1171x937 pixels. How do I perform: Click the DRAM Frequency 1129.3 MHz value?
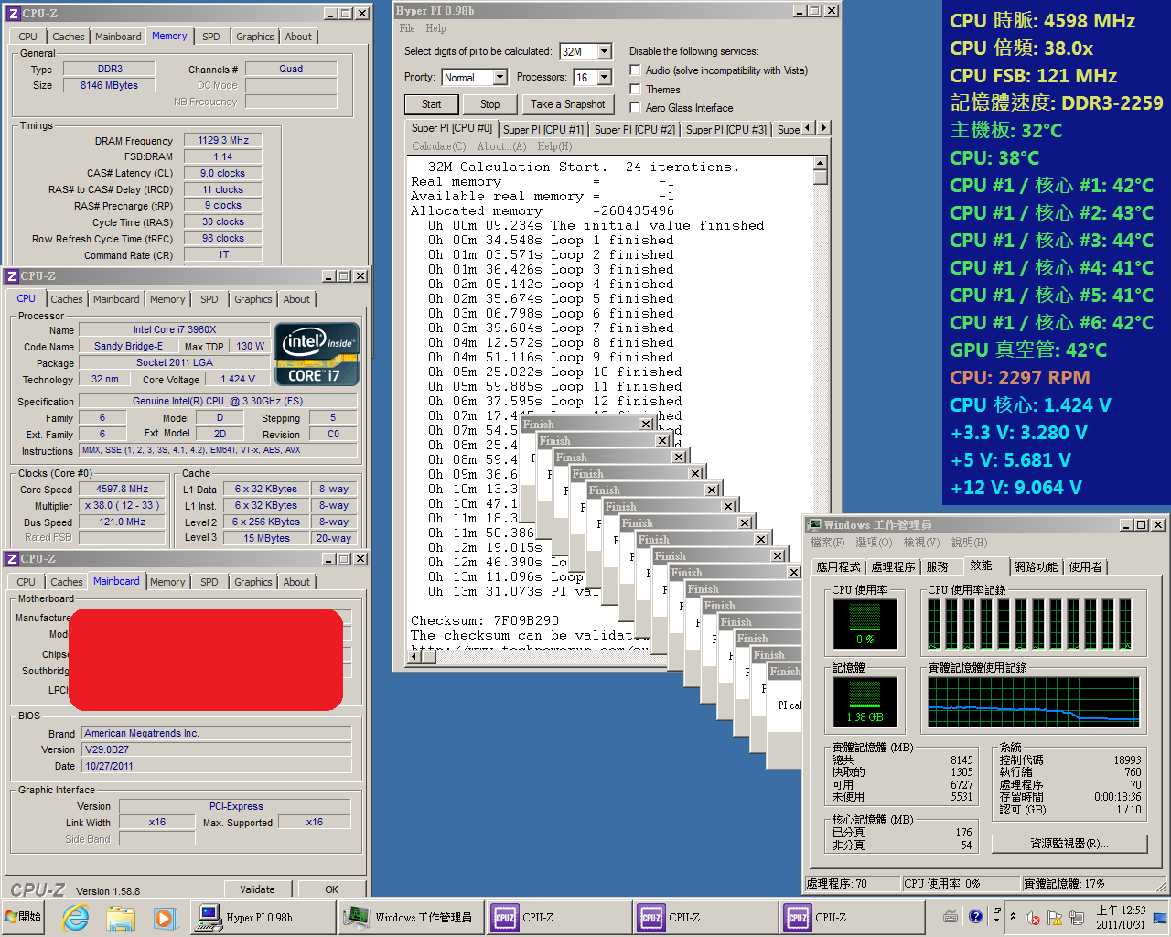(x=224, y=140)
